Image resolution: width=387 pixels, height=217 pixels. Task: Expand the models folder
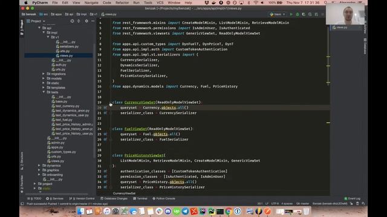click(44, 78)
